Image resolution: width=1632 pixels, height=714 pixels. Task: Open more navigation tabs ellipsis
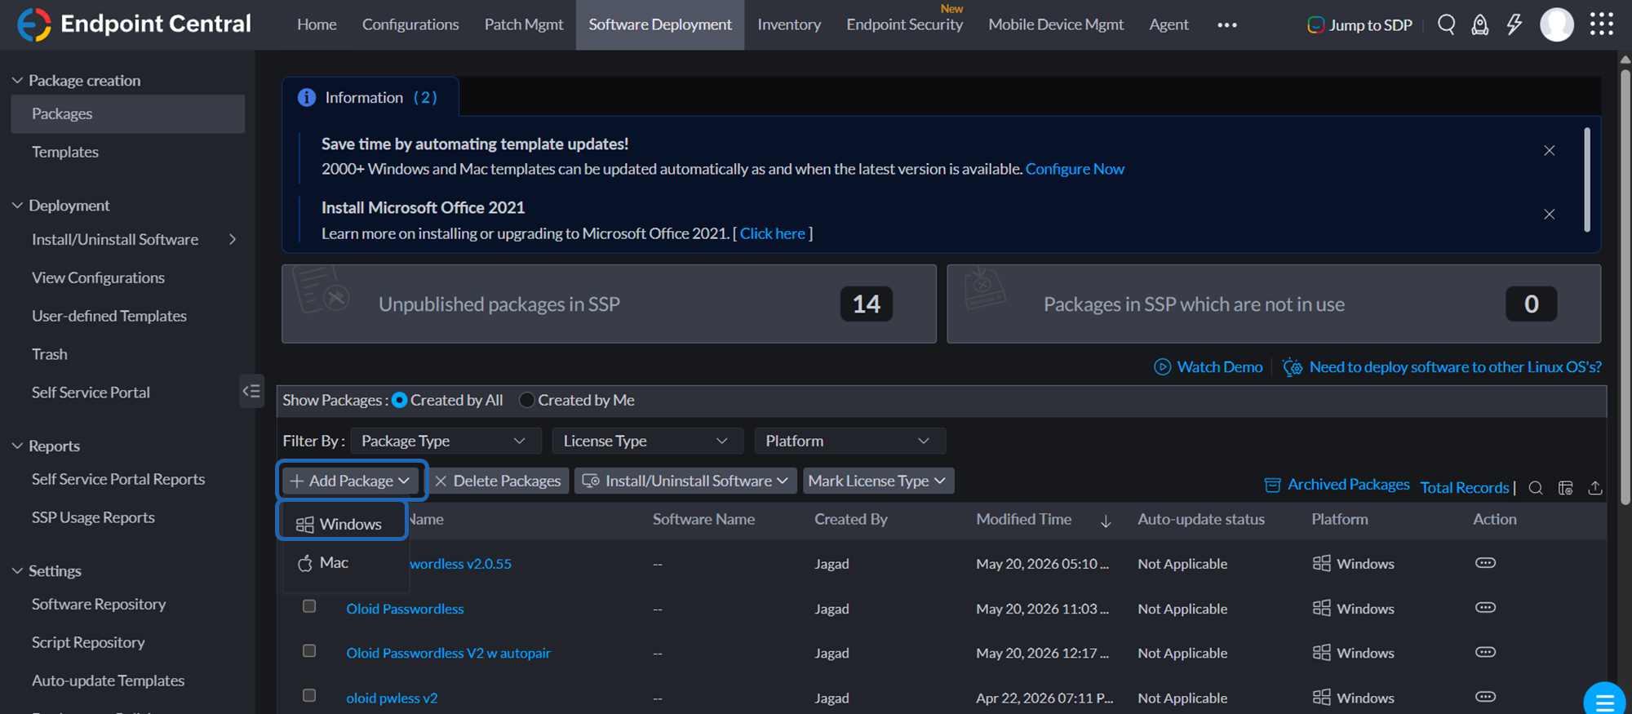(x=1226, y=25)
